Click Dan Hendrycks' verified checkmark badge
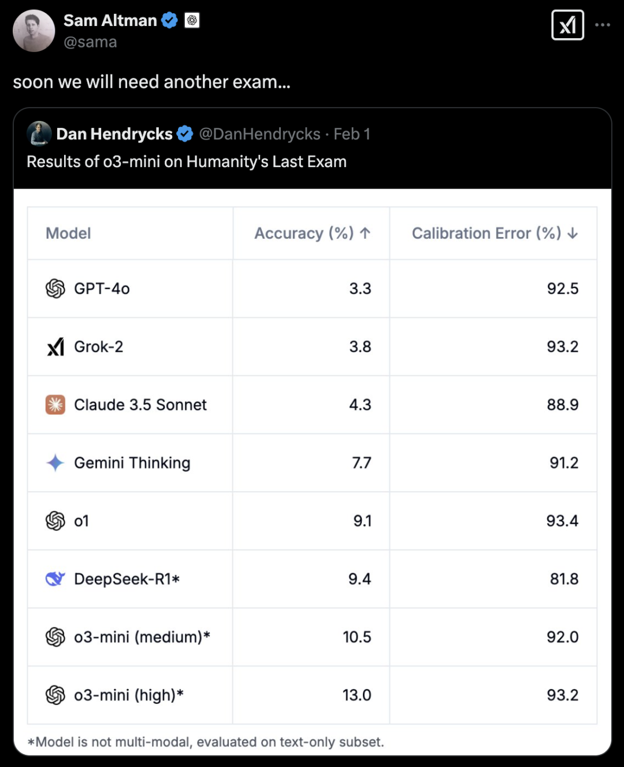Screen dimensions: 624x767 pos(185,134)
